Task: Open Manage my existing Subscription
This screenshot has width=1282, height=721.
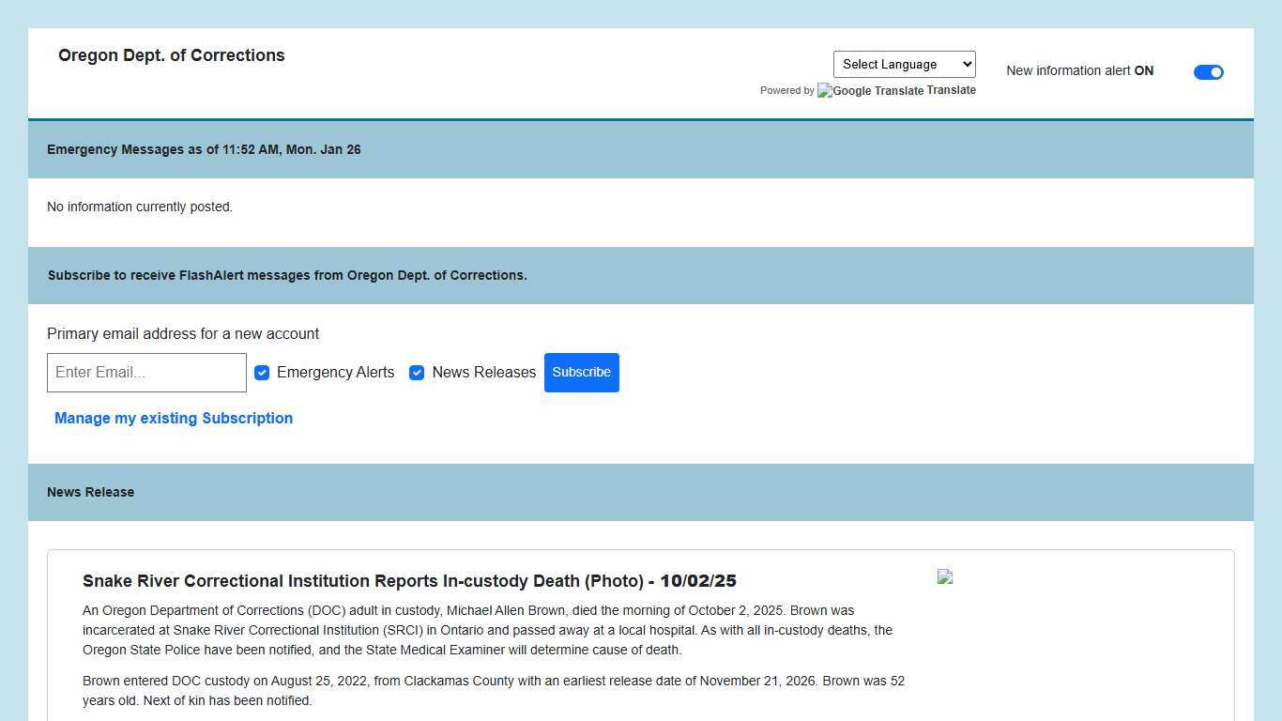Action: [174, 418]
